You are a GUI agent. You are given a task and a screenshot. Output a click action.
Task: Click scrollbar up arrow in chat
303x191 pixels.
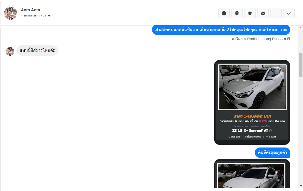(301, 28)
